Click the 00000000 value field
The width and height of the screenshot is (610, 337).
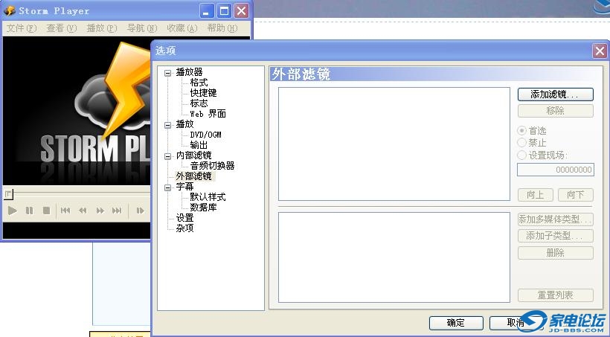(x=556, y=170)
